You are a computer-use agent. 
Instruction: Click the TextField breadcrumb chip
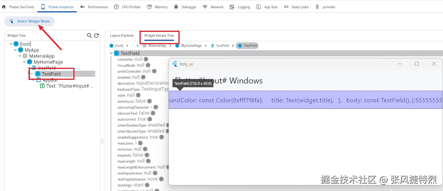[x=247, y=46]
